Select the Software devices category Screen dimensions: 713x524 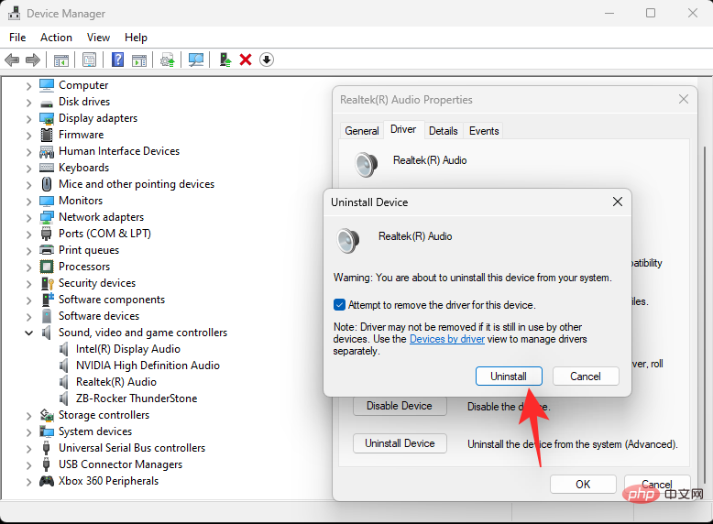pyautogui.click(x=99, y=316)
